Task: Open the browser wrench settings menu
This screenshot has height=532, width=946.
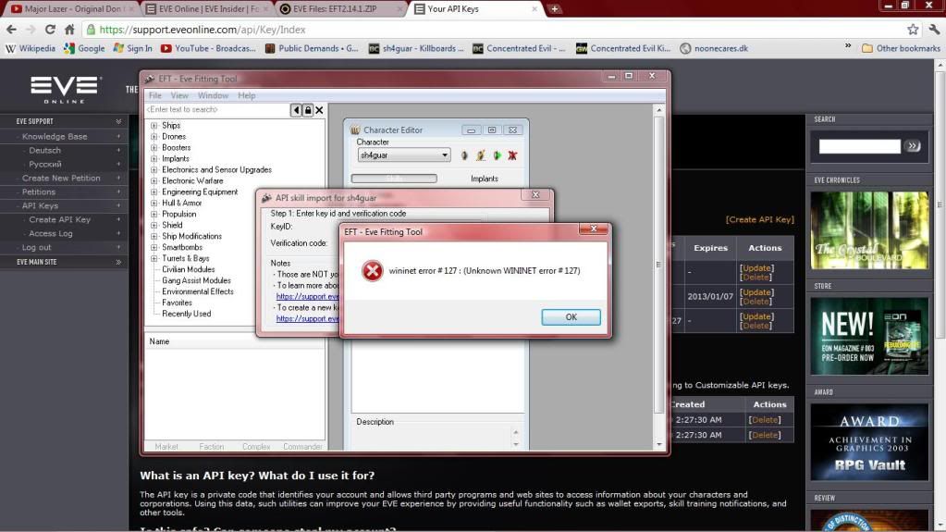Action: [935, 30]
